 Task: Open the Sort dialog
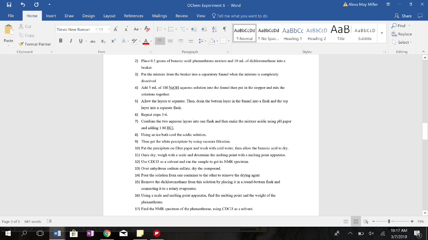coord(214,29)
